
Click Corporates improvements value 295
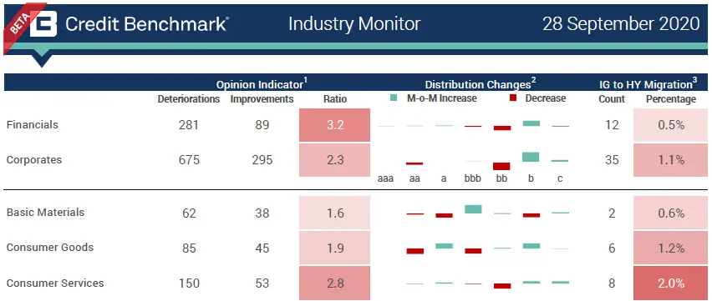point(262,160)
